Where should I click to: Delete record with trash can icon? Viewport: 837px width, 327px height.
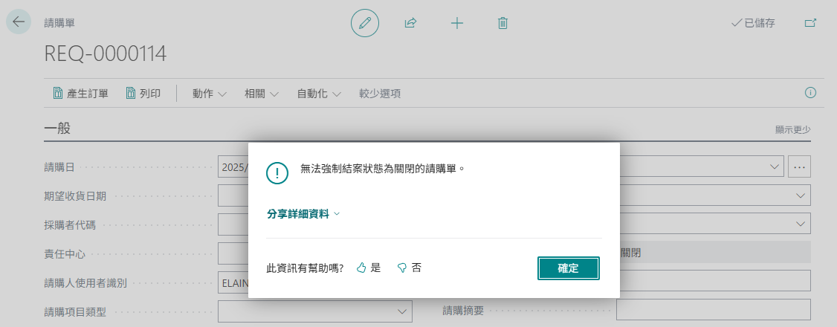502,23
